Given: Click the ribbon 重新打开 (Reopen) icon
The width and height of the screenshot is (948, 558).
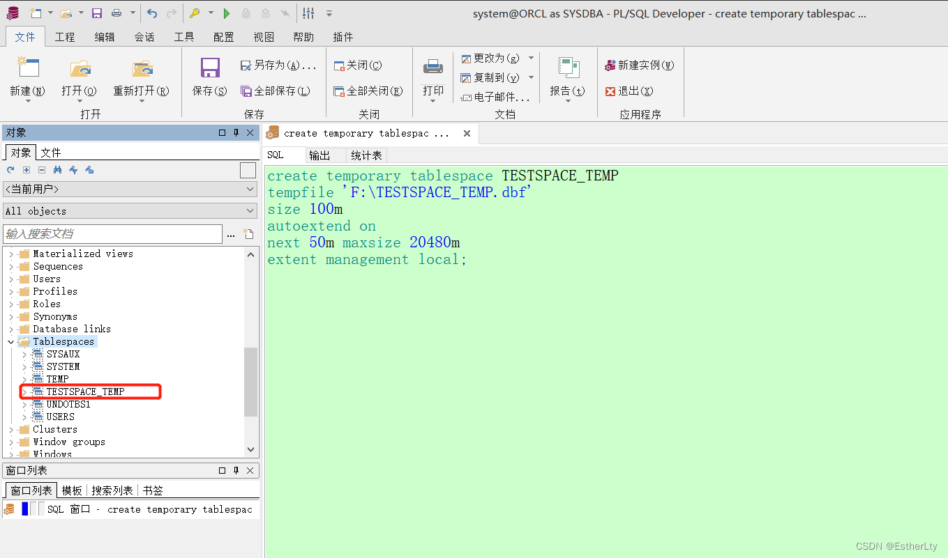Looking at the screenshot, I should (142, 68).
